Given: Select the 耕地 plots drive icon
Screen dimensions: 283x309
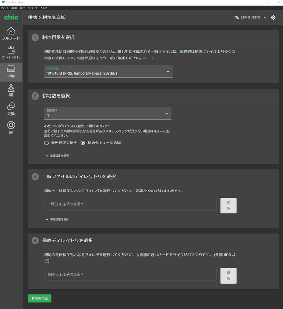Looking at the screenshot, I should click(x=11, y=68).
